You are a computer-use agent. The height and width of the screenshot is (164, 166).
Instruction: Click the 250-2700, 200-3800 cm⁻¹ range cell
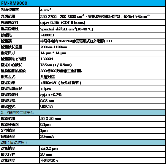(x=102, y=16)
